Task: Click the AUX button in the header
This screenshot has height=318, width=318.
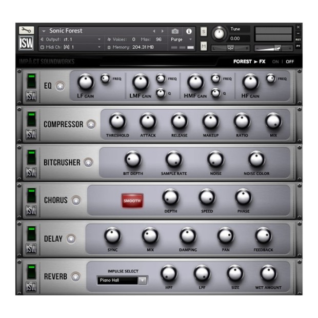Action: [x=298, y=39]
